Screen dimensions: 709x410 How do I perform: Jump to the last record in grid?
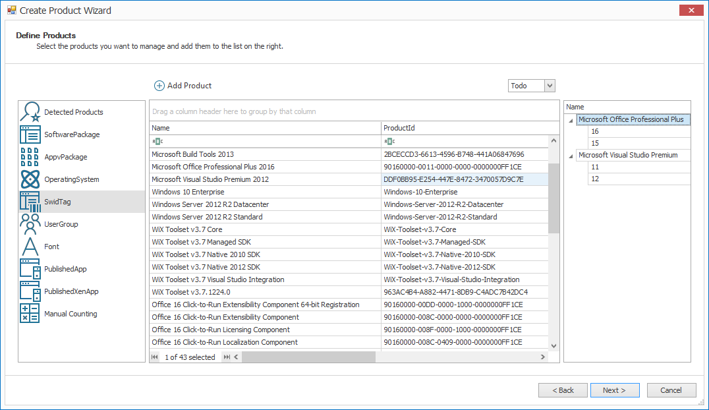click(227, 357)
